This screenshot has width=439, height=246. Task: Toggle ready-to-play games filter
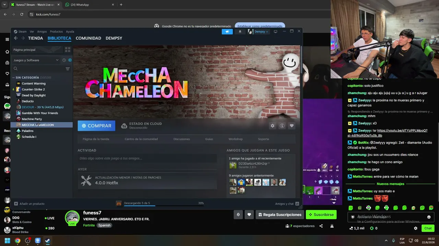pos(70,60)
